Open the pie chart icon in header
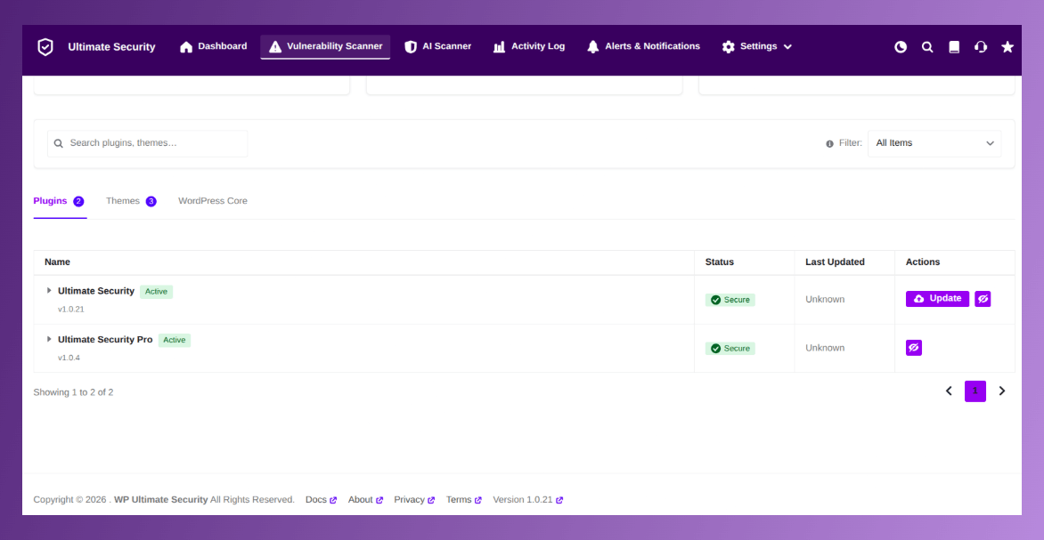This screenshot has height=540, width=1044. [901, 46]
